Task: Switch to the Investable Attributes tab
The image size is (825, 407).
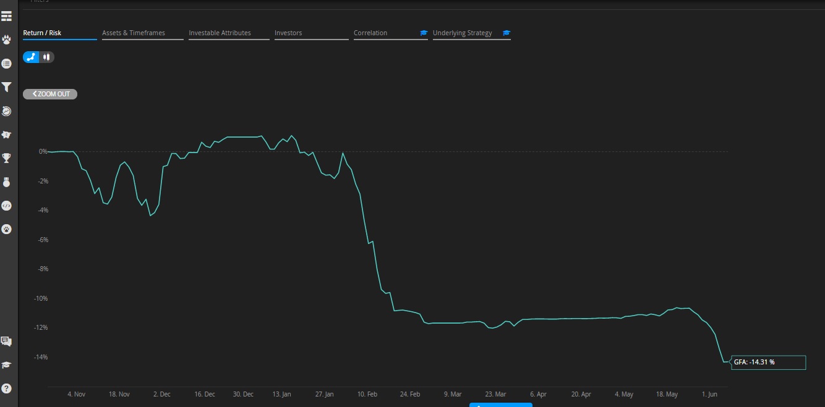Action: pyautogui.click(x=229, y=33)
